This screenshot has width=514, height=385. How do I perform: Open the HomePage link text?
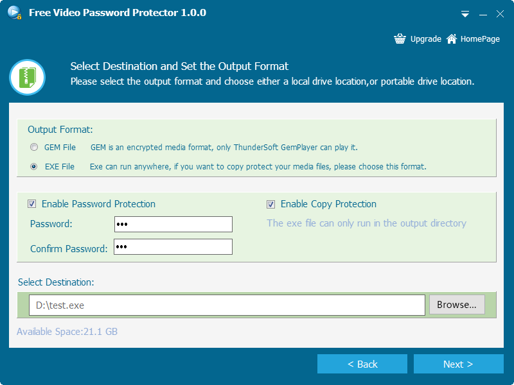(480, 39)
